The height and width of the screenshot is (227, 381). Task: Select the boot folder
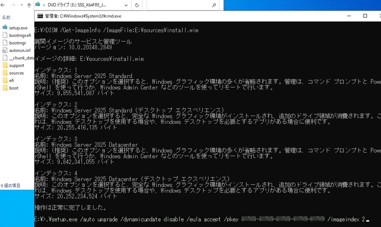click(14, 88)
